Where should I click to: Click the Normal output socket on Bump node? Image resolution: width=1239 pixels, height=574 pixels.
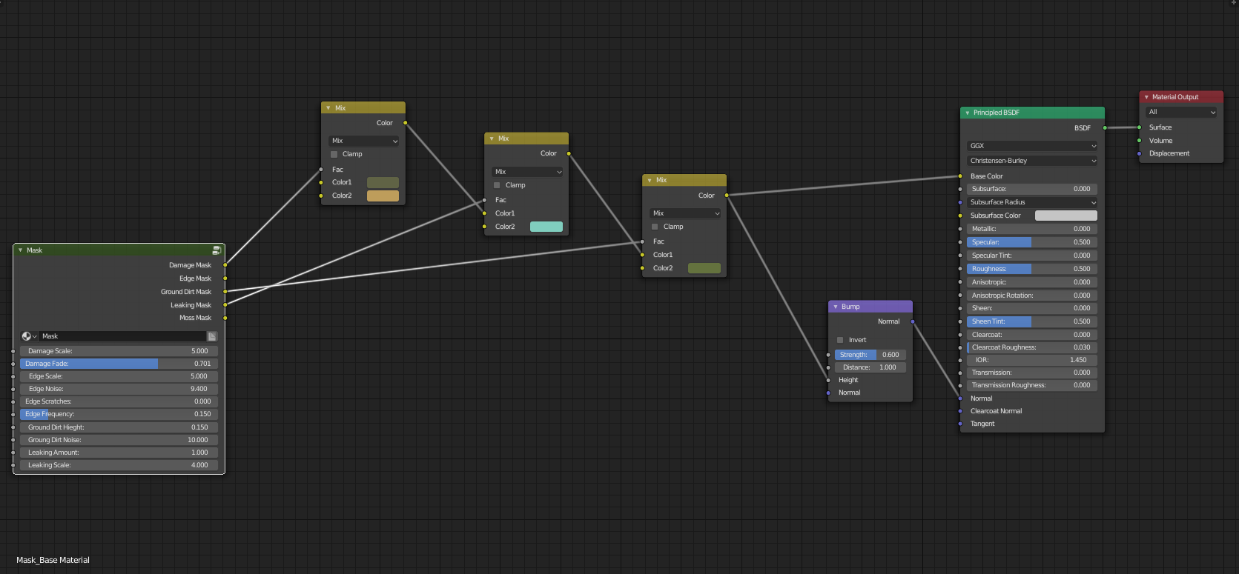tap(913, 321)
